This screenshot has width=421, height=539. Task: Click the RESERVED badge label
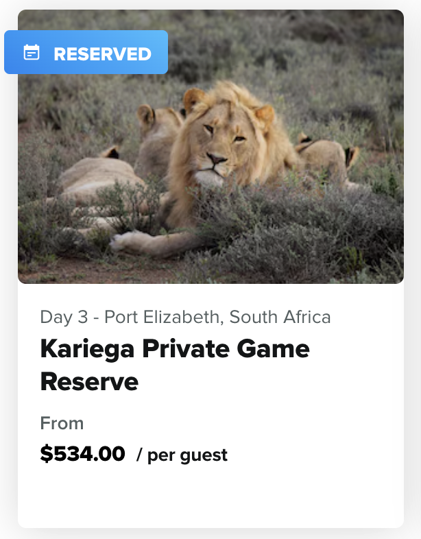pyautogui.click(x=102, y=53)
